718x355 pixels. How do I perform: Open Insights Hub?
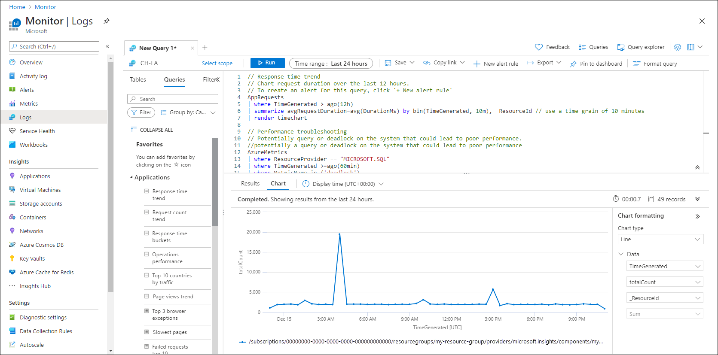[35, 286]
